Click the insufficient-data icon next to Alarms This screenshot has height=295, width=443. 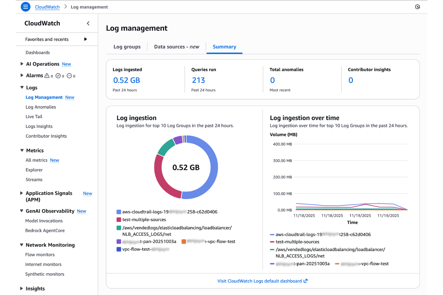(69, 76)
